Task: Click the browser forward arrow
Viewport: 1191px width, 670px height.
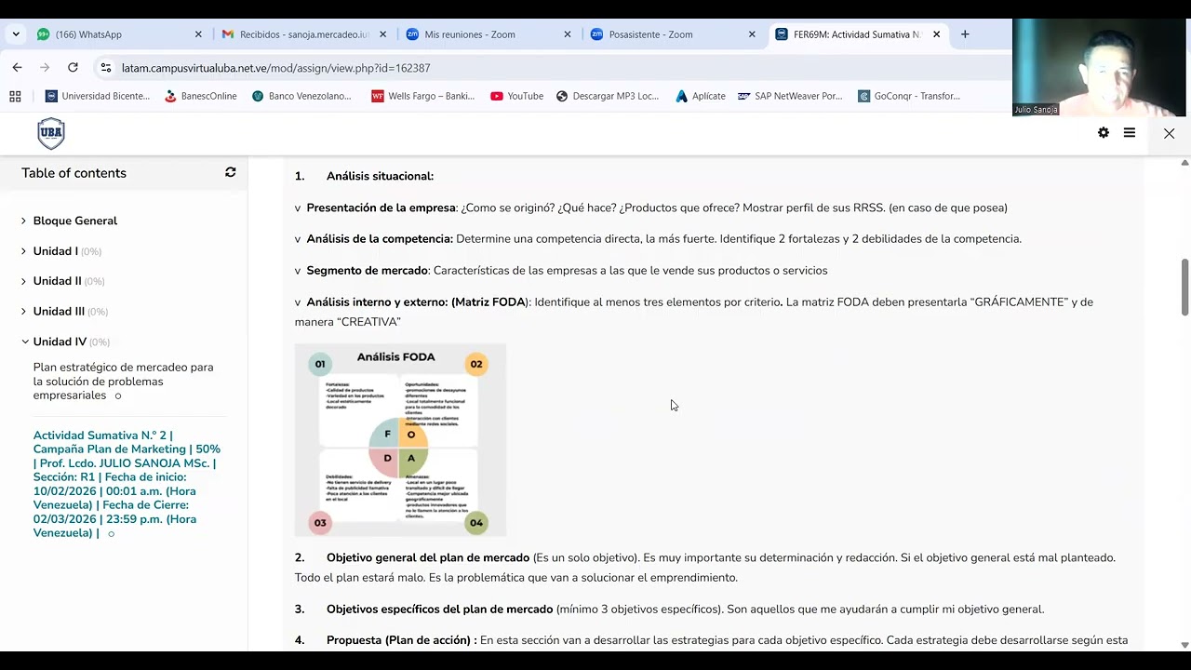Action: click(x=45, y=68)
